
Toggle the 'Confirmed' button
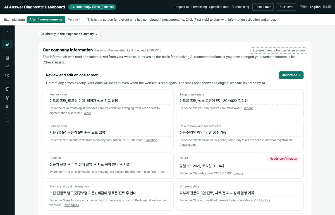pyautogui.click(x=291, y=75)
